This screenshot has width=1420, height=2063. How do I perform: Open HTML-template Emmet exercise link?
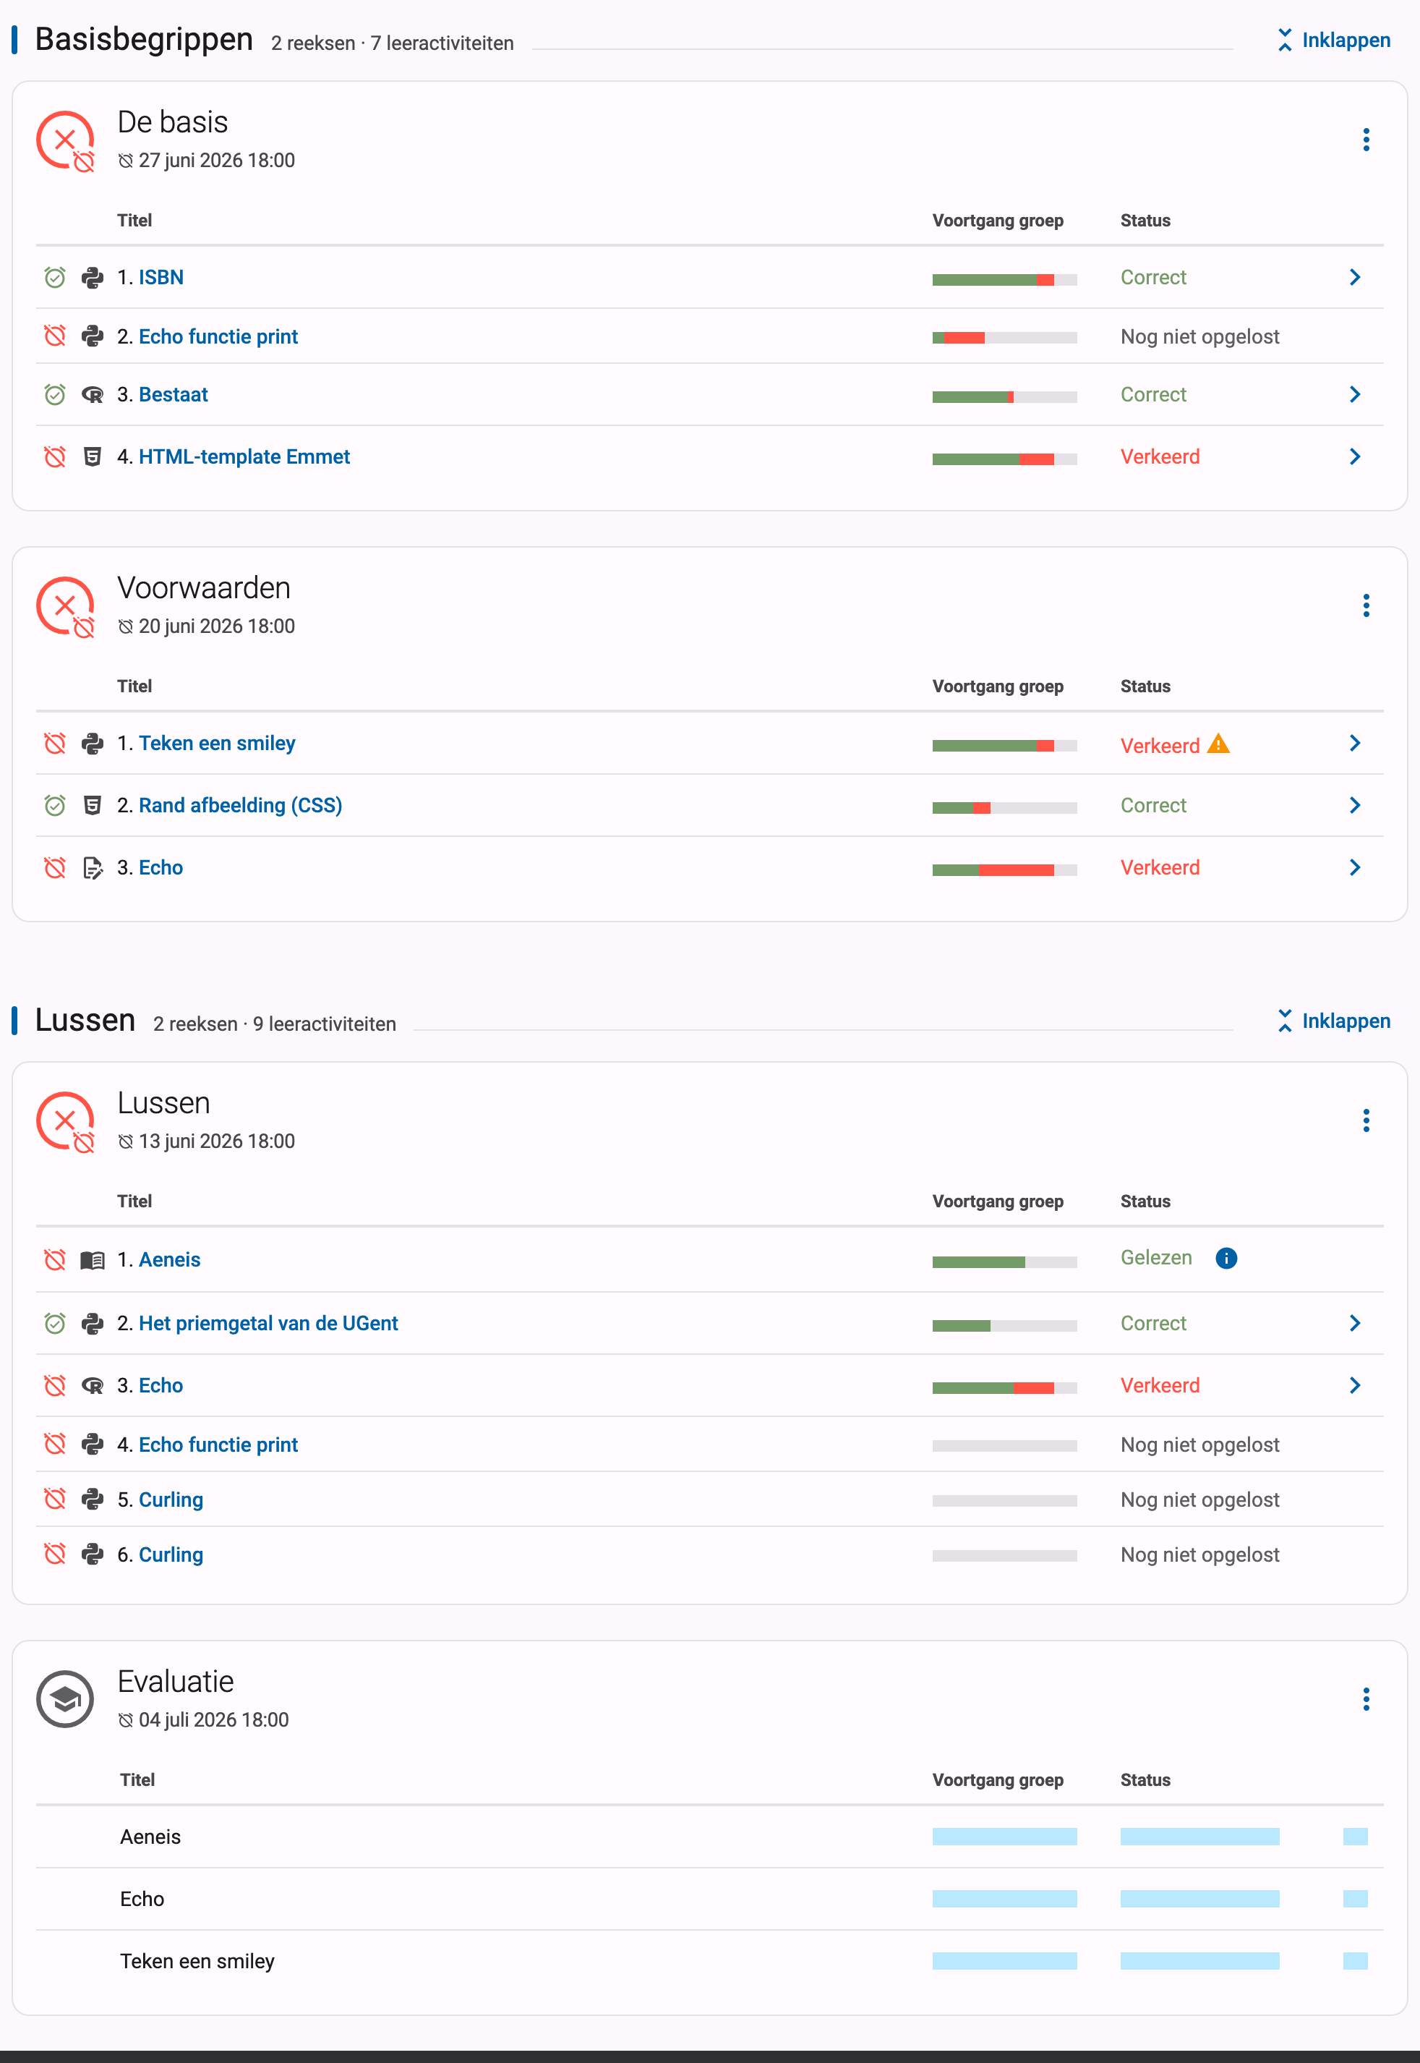pos(244,456)
